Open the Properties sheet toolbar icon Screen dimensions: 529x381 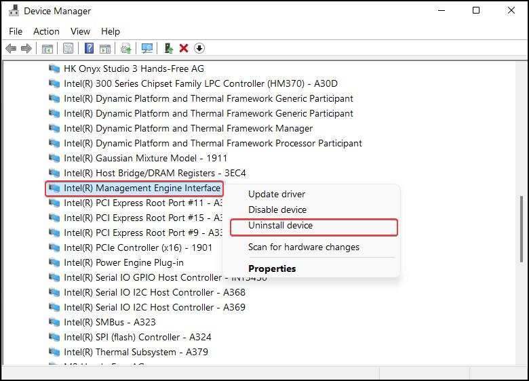[x=68, y=49]
